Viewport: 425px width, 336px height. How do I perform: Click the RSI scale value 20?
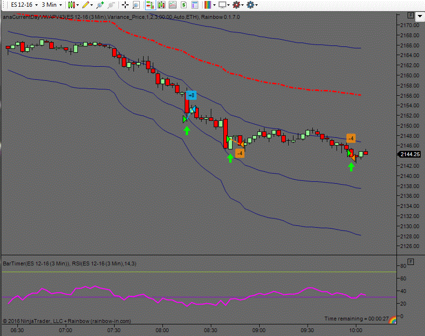coord(403,304)
